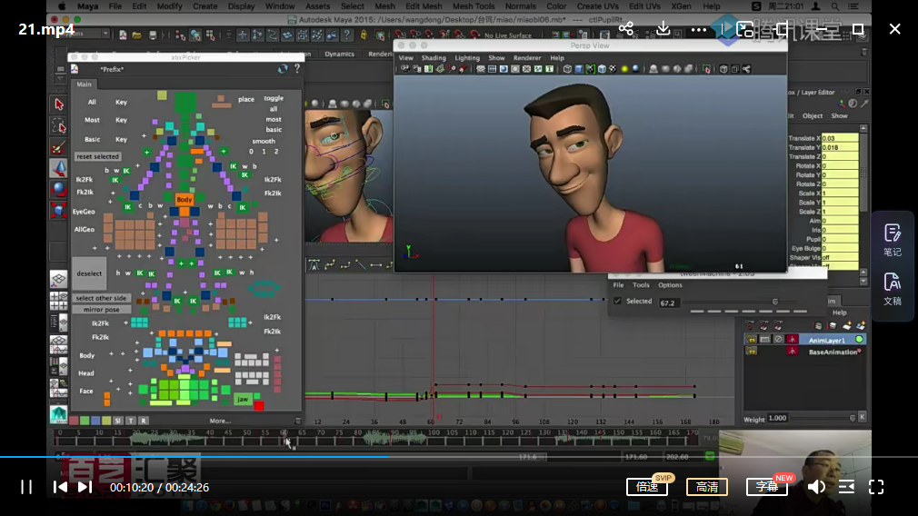Click frame 100 on the time slider

(x=434, y=438)
